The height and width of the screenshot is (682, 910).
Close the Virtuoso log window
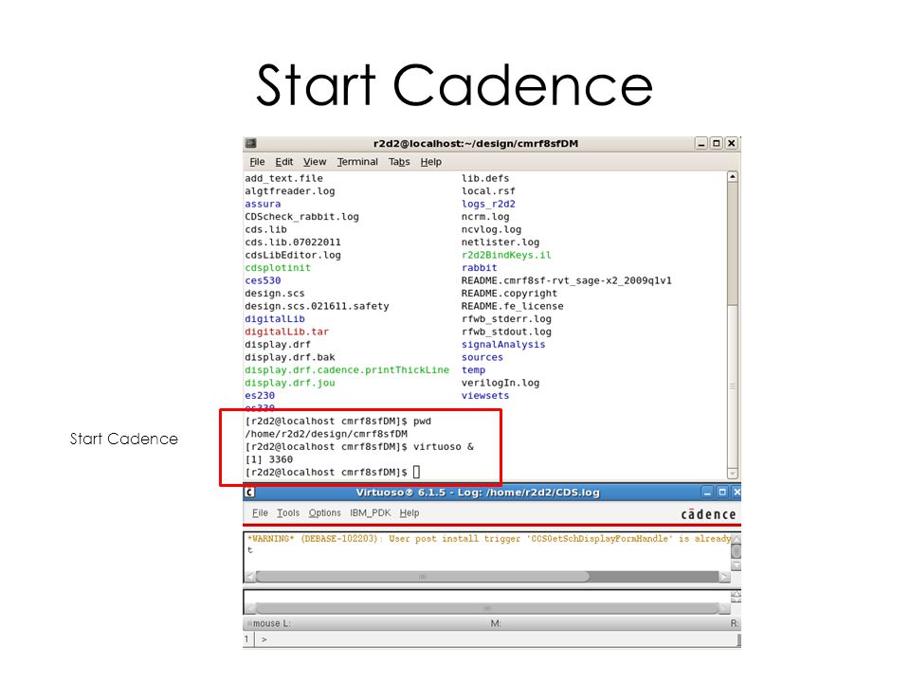(x=737, y=493)
